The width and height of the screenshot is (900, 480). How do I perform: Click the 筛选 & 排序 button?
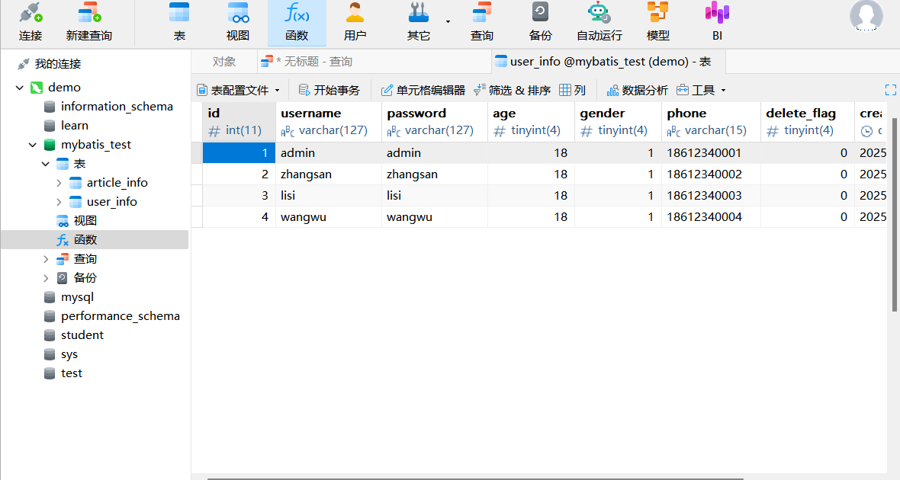512,90
